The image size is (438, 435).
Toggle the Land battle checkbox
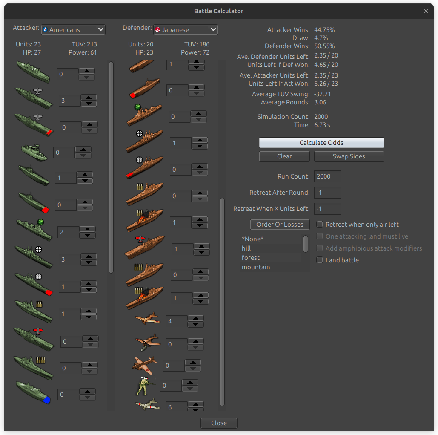point(320,260)
